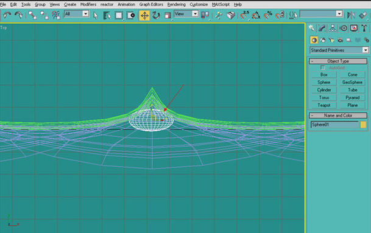Switch to the Hierarchy command panel tab
Image resolution: width=371 pixels, height=233 pixels.
tap(333, 28)
